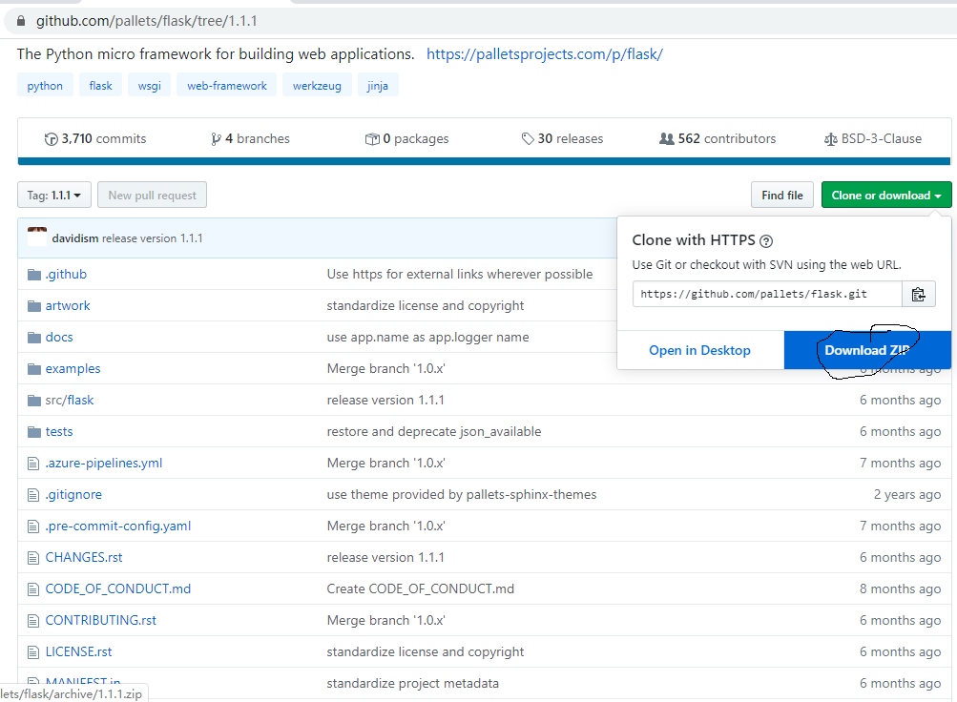The width and height of the screenshot is (957, 702).
Task: Click the LICENSE.rst file icon
Action: 33,652
